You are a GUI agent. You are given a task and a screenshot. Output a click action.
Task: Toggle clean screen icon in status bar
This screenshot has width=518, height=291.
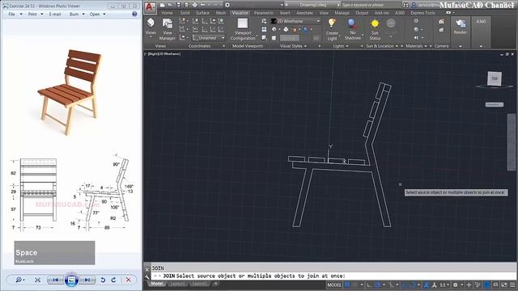[x=504, y=285]
